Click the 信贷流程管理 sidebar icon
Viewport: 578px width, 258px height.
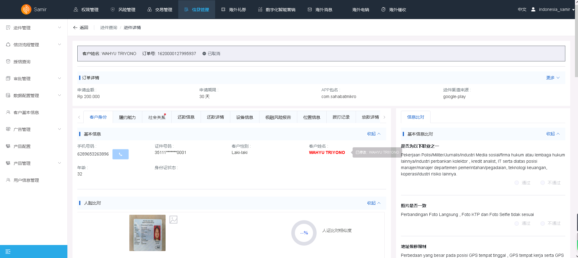[x=8, y=44]
